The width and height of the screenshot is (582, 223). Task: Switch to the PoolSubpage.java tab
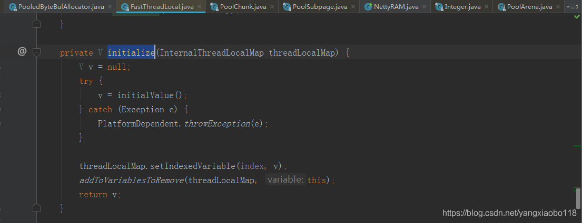point(319,7)
